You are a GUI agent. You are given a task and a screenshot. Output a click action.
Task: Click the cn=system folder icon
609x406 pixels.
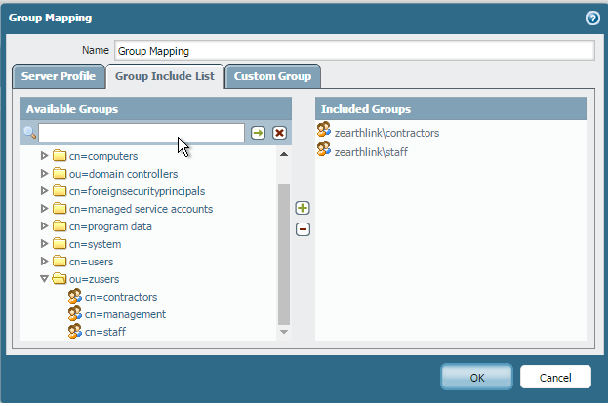[x=59, y=244]
